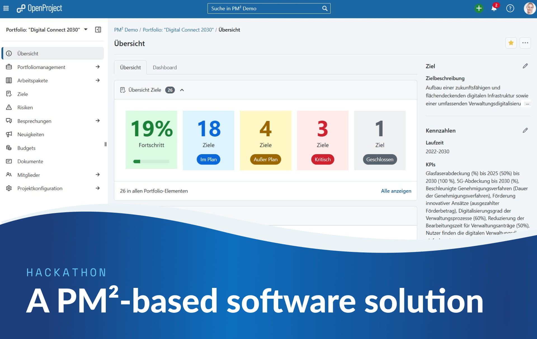Toggle the help menu question mark

(x=510, y=8)
